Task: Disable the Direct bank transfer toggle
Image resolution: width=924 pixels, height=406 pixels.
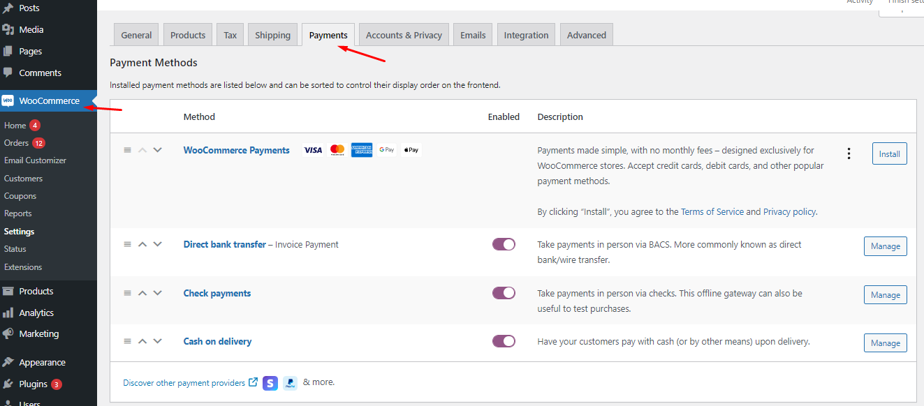Action: [504, 244]
